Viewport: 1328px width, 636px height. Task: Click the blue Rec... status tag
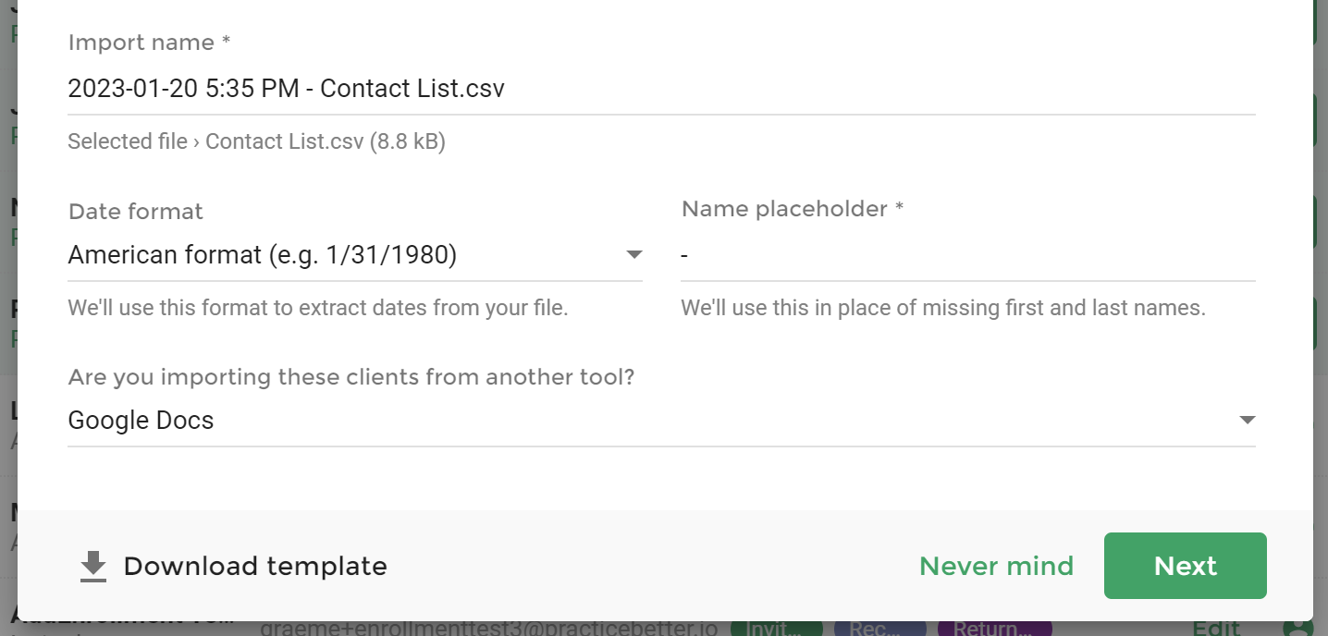pyautogui.click(x=879, y=628)
